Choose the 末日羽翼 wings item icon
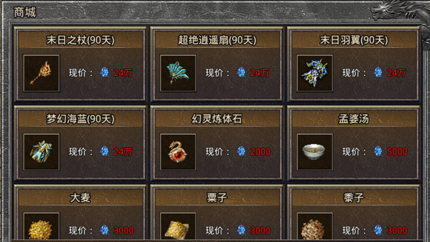The width and height of the screenshot is (430, 242). [x=315, y=73]
